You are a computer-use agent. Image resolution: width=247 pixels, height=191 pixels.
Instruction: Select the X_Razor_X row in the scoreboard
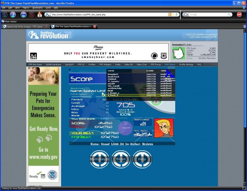[141, 95]
